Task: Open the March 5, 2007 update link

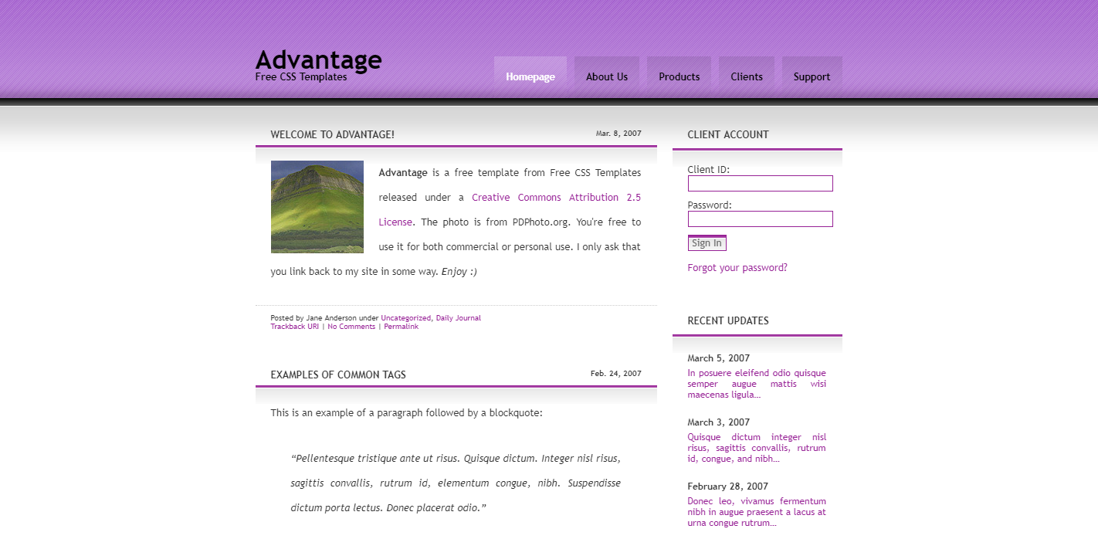Action: [756, 384]
